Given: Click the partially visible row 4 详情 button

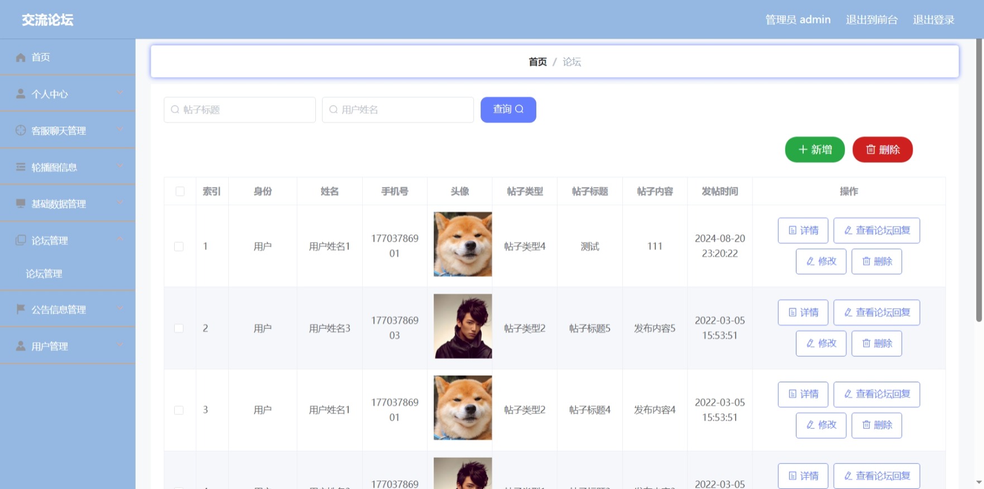Looking at the screenshot, I should pyautogui.click(x=803, y=476).
